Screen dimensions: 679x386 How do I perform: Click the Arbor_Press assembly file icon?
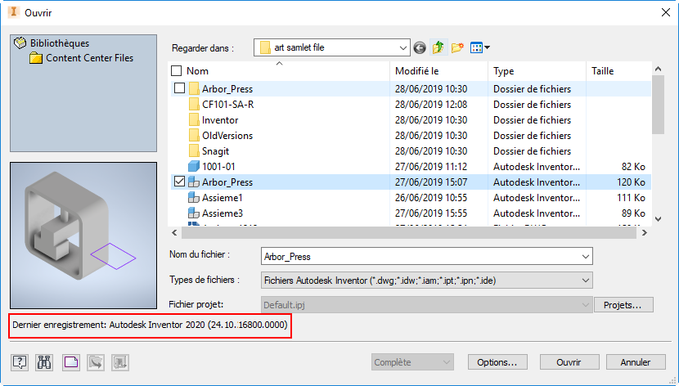pyautogui.click(x=194, y=182)
